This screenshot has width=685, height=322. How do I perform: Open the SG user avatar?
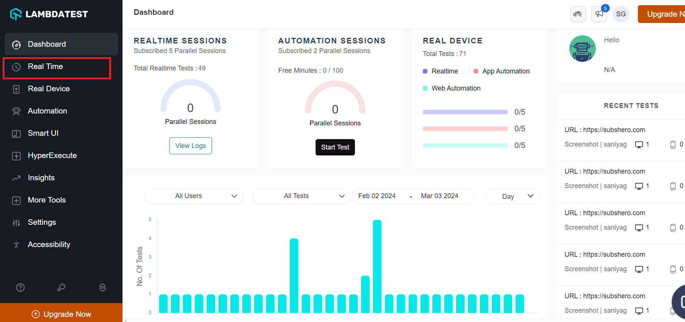[x=621, y=14]
